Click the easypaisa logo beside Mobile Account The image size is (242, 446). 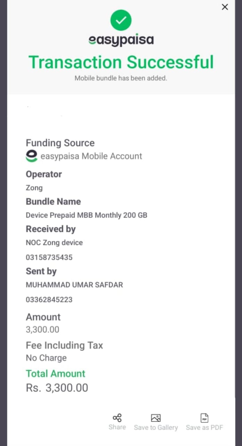click(x=31, y=156)
